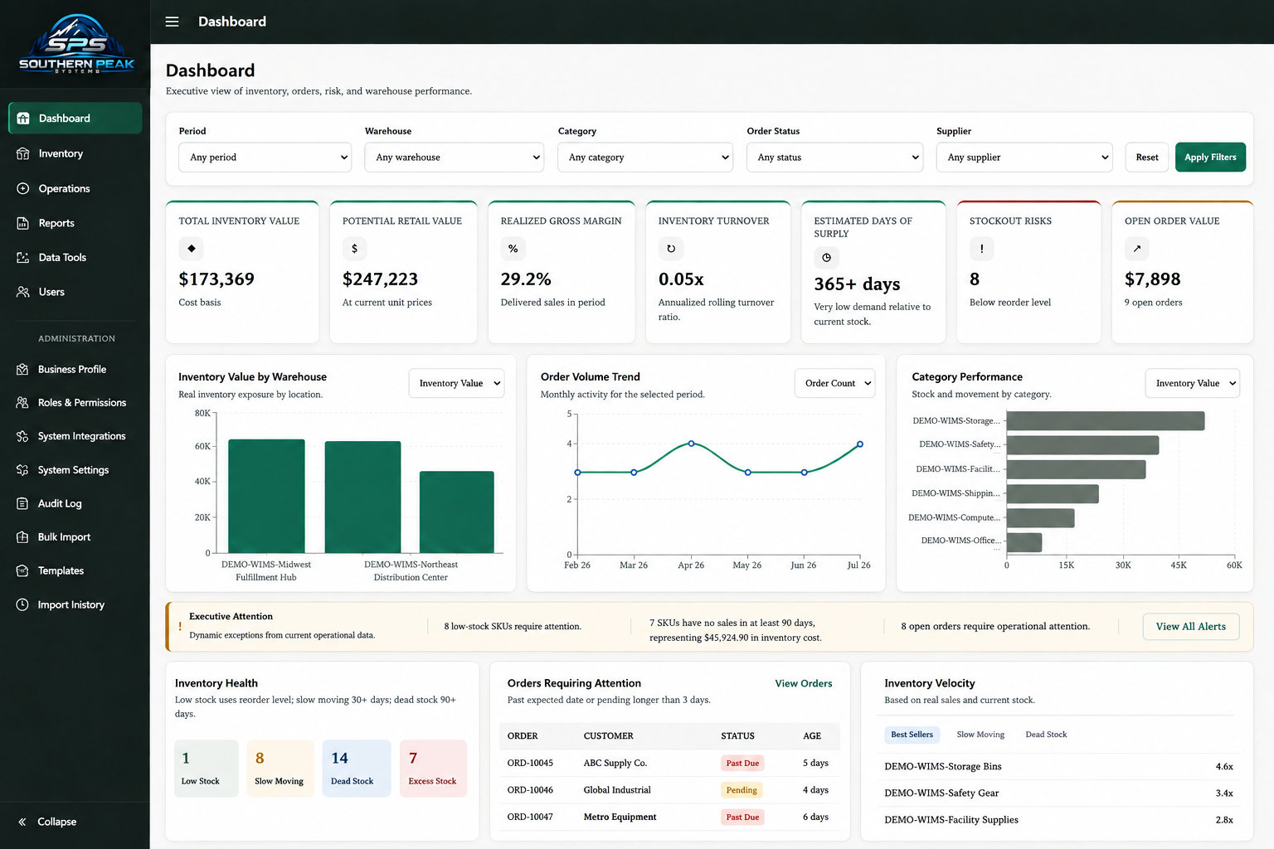The height and width of the screenshot is (849, 1274).
Task: Click the Midwest Fulfillment Hub bar
Action: tap(266, 496)
